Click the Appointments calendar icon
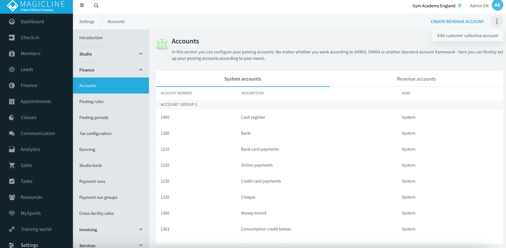 [x=12, y=101]
